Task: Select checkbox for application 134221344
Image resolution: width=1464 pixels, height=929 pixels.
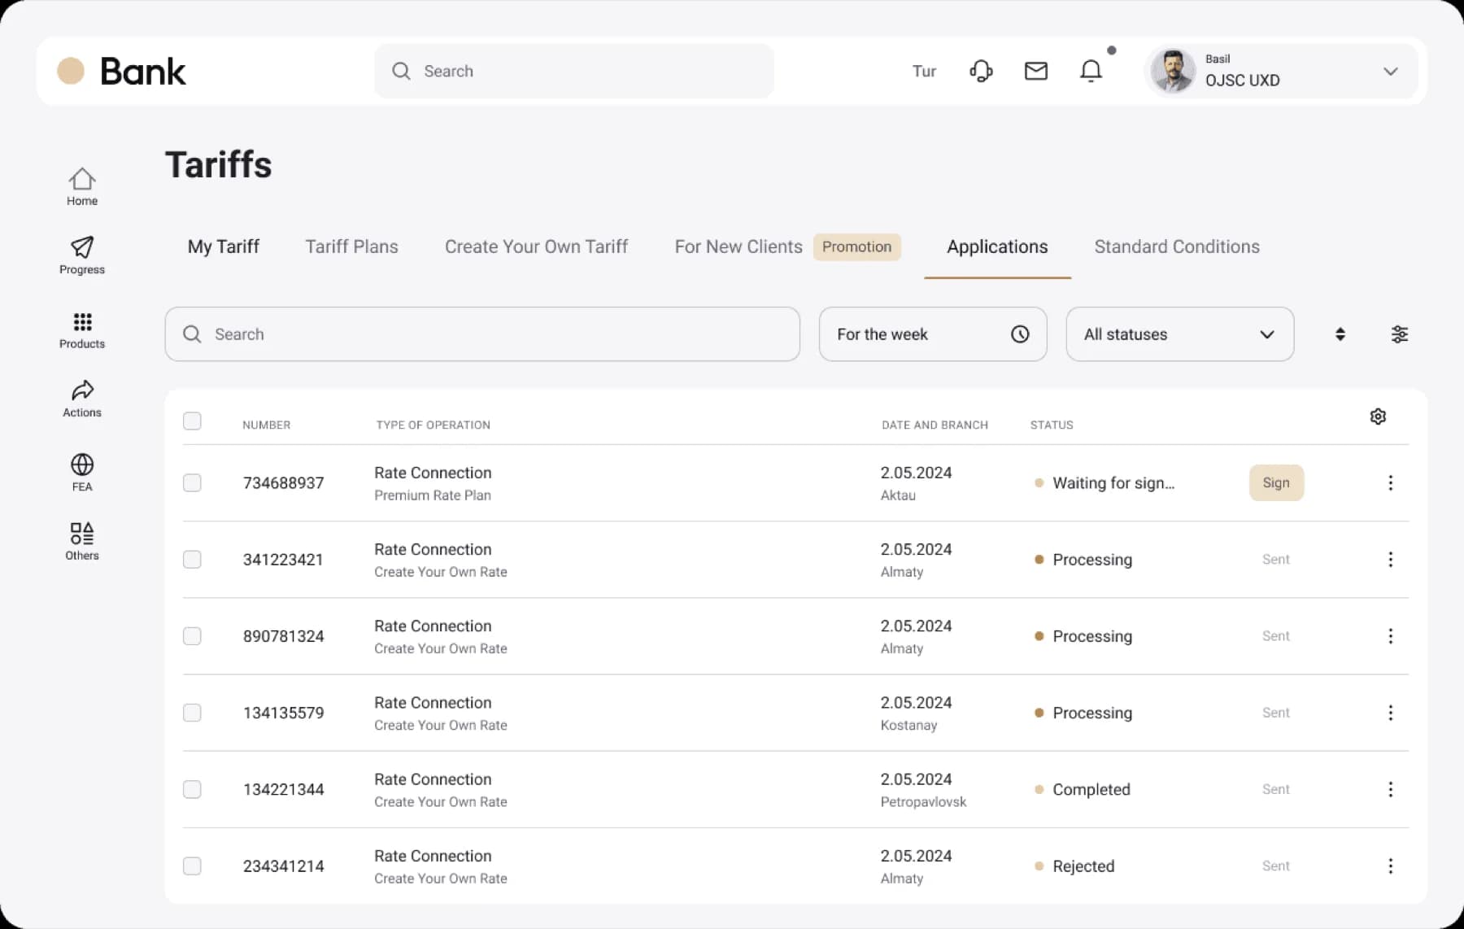Action: click(x=192, y=789)
